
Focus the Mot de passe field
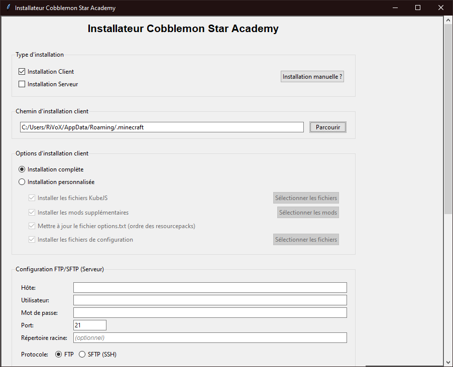coord(210,313)
